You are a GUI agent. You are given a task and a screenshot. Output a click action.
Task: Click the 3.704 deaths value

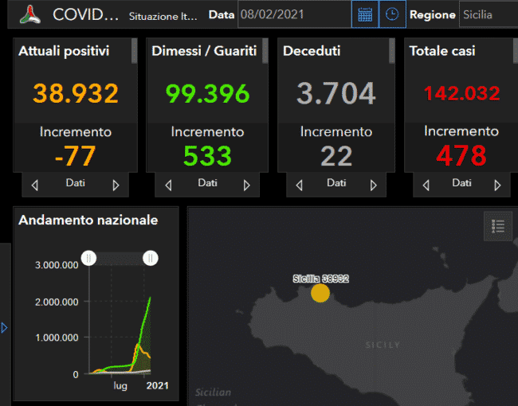coord(336,93)
